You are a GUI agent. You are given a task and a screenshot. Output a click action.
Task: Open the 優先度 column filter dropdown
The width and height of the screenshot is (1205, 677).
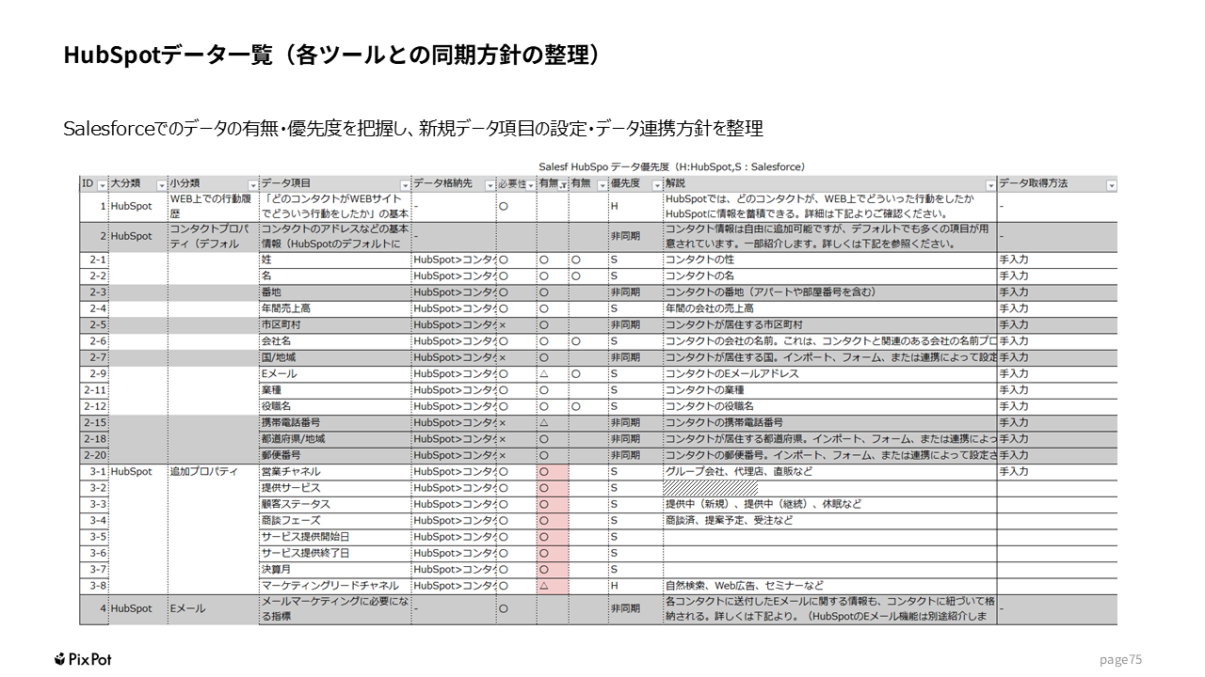656,185
